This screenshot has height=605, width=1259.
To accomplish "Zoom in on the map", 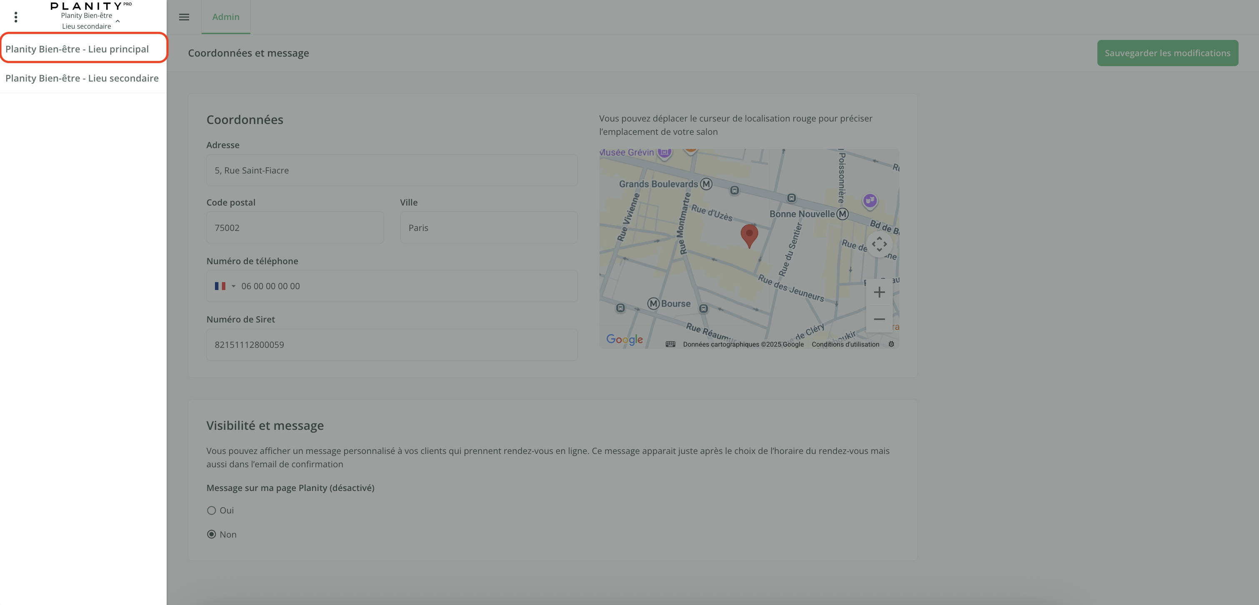I will pyautogui.click(x=879, y=293).
